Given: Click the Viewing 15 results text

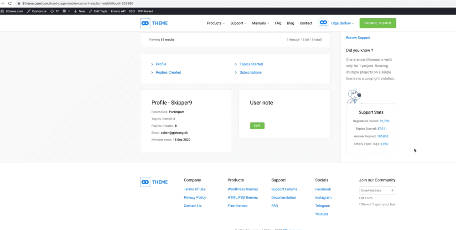Looking at the screenshot, I should (161, 40).
